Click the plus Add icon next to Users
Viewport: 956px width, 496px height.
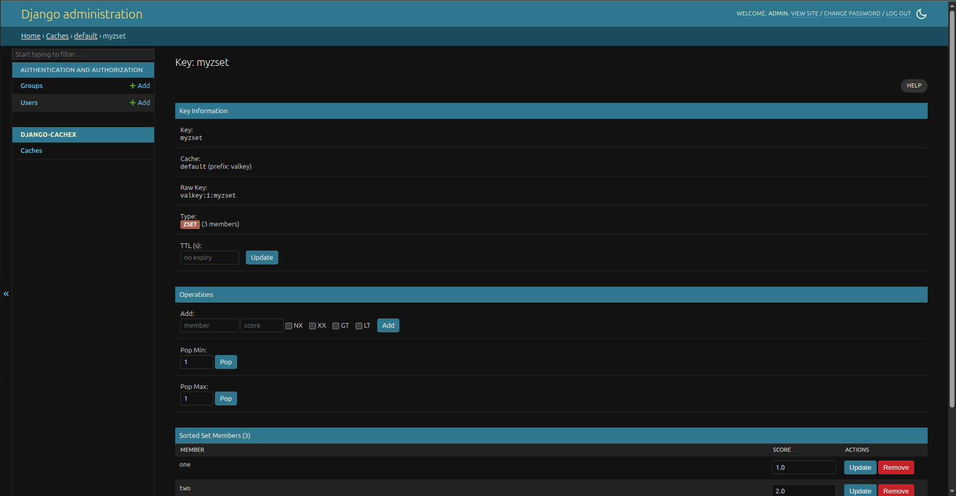(x=140, y=103)
